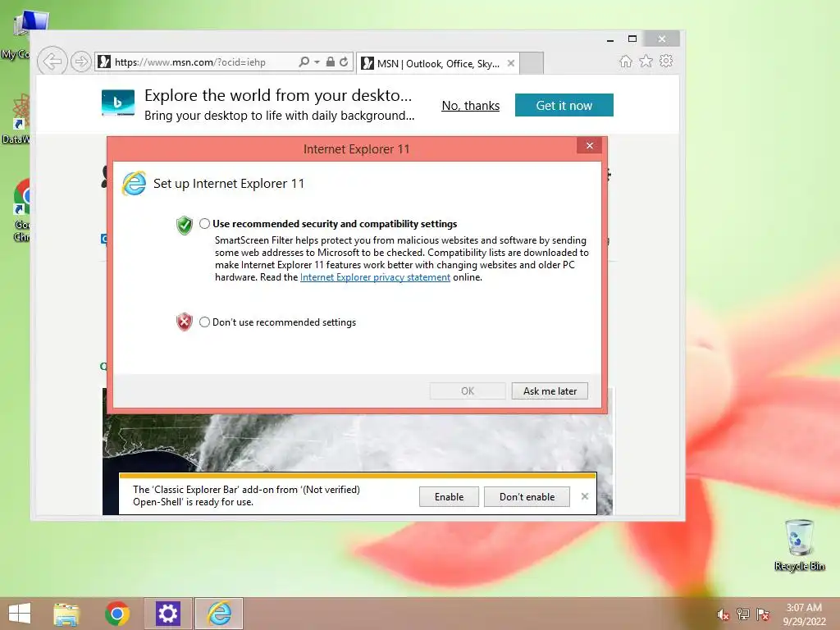Viewport: 840px width, 630px height.
Task: Click the No, thanks link
Action: click(470, 106)
